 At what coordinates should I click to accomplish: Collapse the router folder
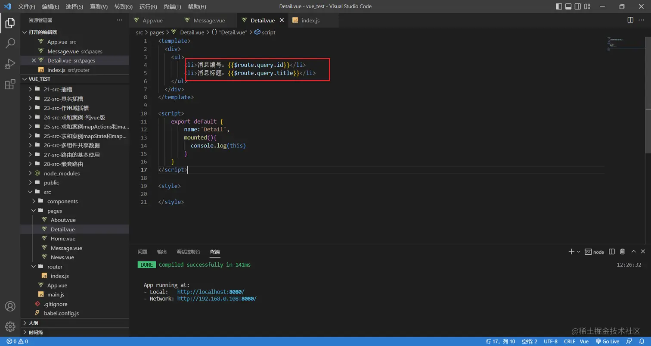(x=75, y=267)
